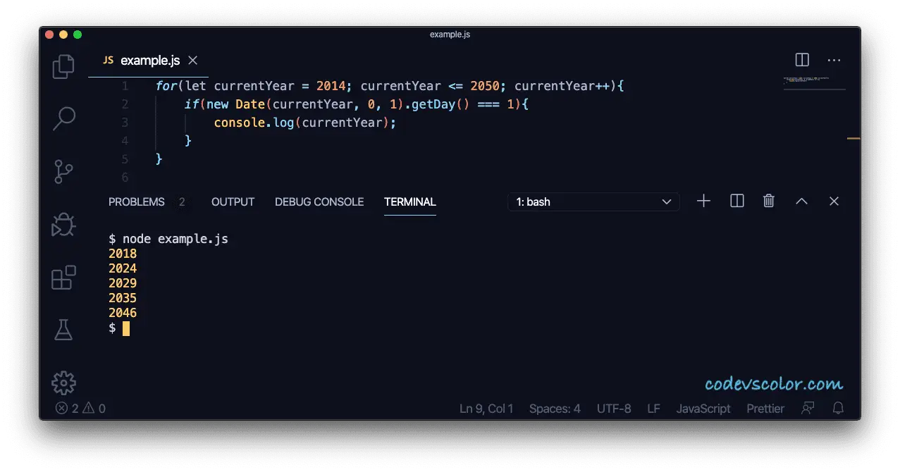
Task: Switch to the OUTPUT panel tab
Action: click(x=233, y=202)
